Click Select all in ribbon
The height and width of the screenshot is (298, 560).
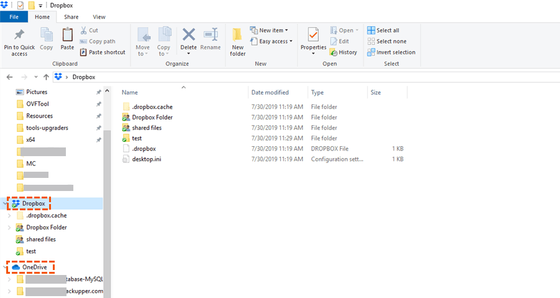[x=383, y=30]
